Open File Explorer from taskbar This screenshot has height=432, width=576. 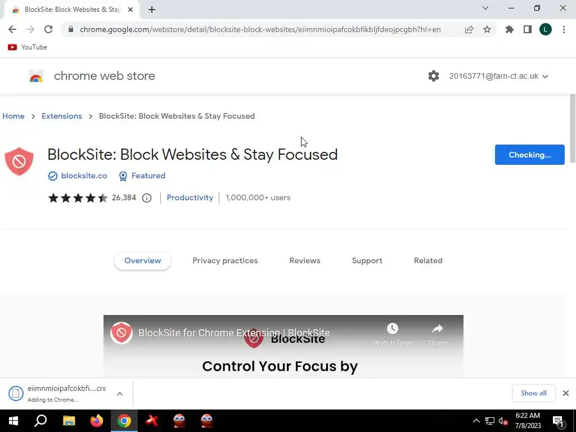pyautogui.click(x=69, y=421)
